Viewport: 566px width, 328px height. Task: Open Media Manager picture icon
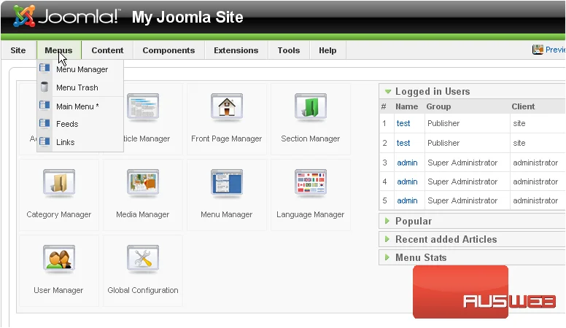click(142, 183)
